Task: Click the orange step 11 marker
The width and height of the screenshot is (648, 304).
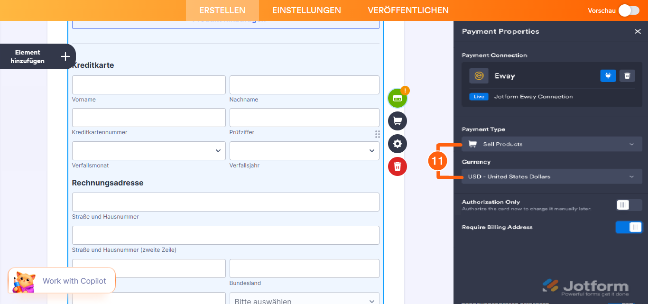Action: tap(439, 160)
